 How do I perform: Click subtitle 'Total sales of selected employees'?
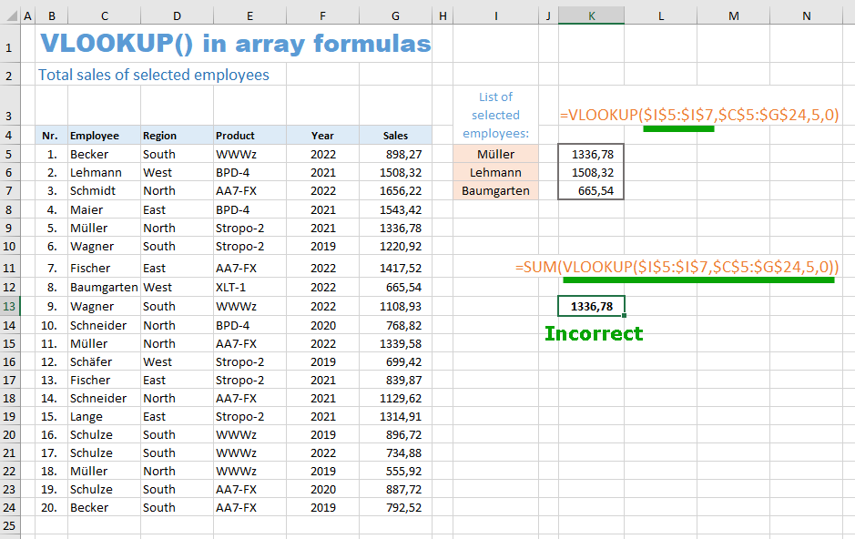tap(154, 75)
